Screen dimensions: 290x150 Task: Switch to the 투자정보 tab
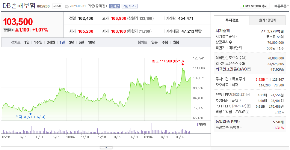232,20
